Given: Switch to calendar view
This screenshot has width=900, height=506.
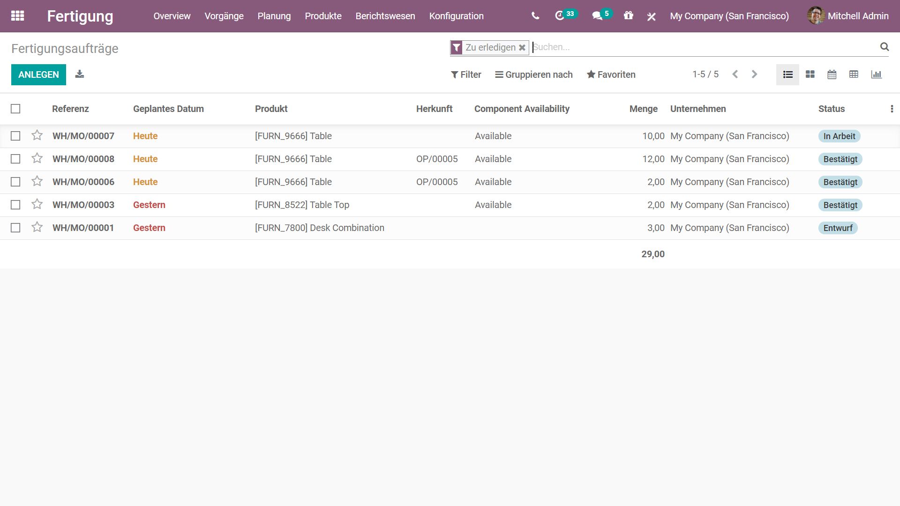Looking at the screenshot, I should [832, 74].
